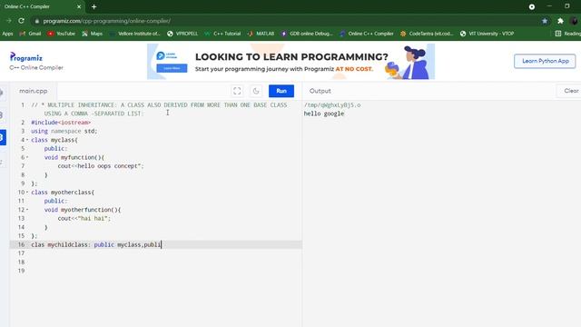Click the #include<iostream> line

tap(61, 123)
